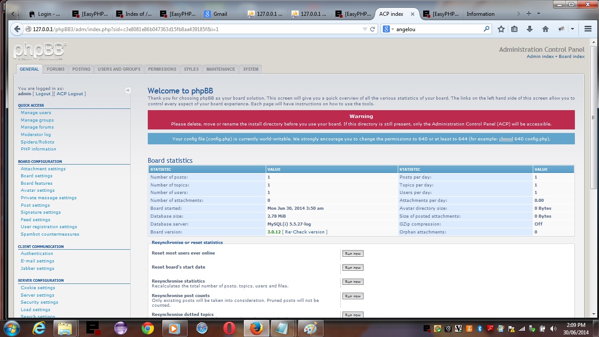This screenshot has width=599, height=337.
Task: Click the address bar URL field
Action: pyautogui.click(x=193, y=29)
